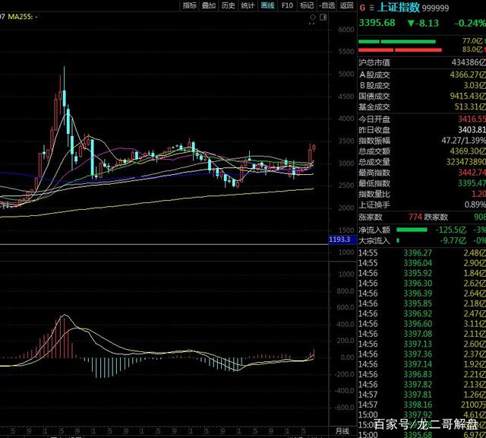Click the MACD axis label 400.0

(345, 324)
